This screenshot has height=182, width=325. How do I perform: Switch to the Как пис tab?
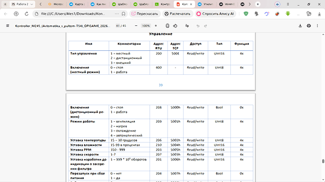pos(98,4)
